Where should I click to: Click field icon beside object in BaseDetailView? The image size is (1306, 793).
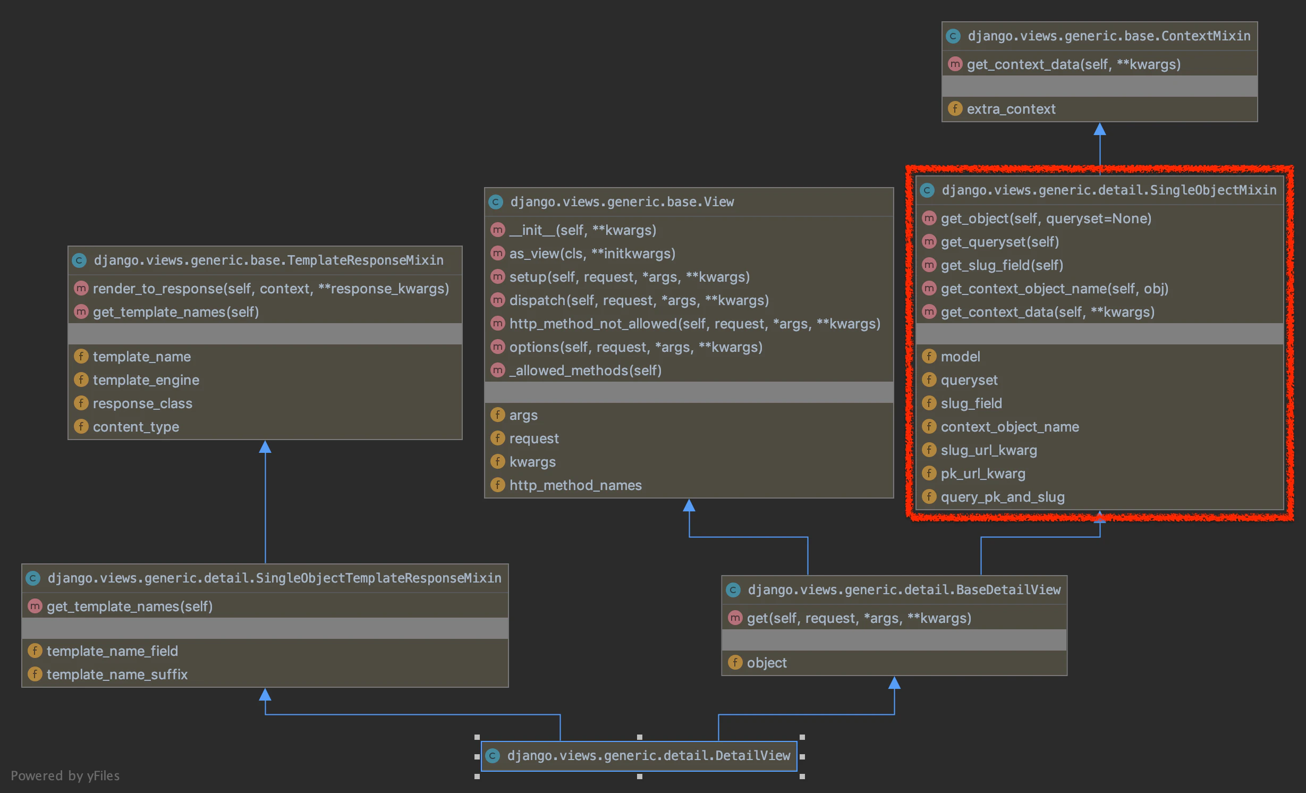point(735,663)
